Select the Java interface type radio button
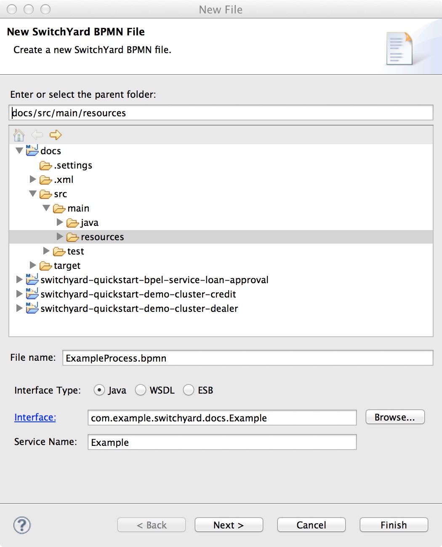This screenshot has height=547, width=442. (99, 390)
